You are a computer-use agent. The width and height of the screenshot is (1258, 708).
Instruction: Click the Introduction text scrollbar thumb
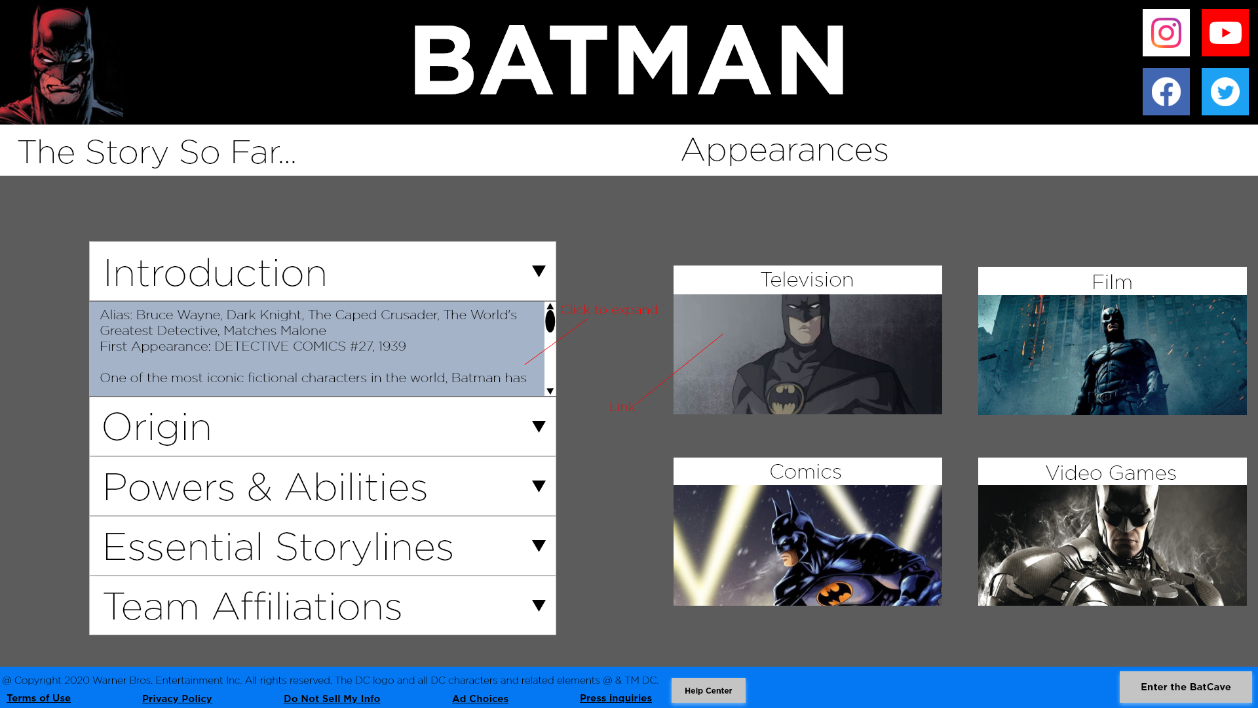click(550, 321)
